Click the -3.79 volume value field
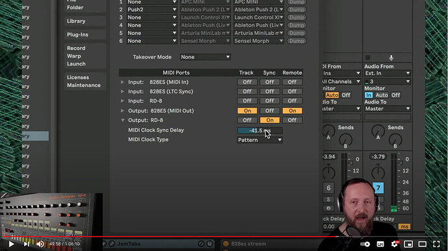The height and width of the screenshot is (251, 448). coord(378,157)
